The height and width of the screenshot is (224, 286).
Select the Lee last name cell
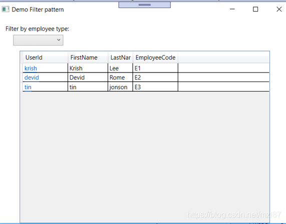(x=120, y=68)
